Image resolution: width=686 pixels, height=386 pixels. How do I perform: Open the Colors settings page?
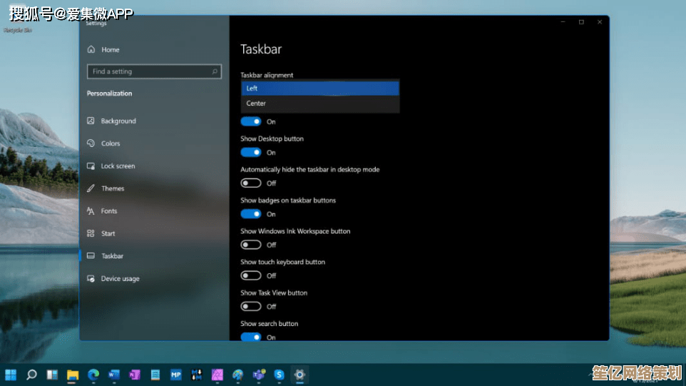110,143
